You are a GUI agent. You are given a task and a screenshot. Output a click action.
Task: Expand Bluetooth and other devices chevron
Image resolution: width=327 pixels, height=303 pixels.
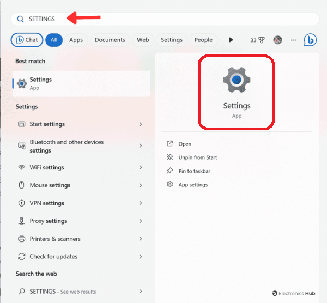click(141, 146)
